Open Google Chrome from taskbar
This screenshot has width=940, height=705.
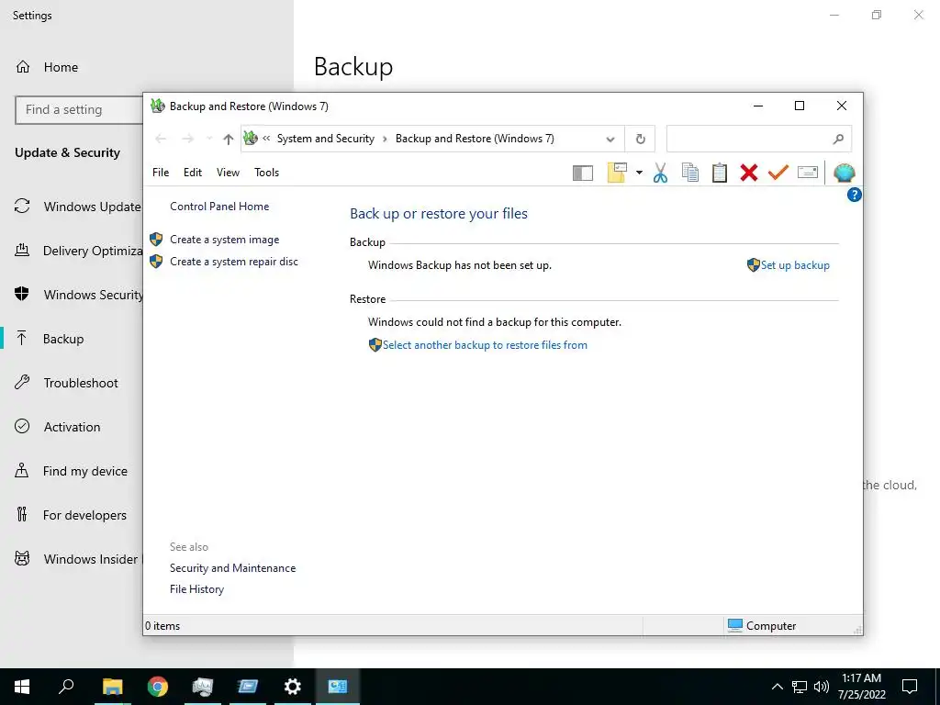pyautogui.click(x=158, y=687)
